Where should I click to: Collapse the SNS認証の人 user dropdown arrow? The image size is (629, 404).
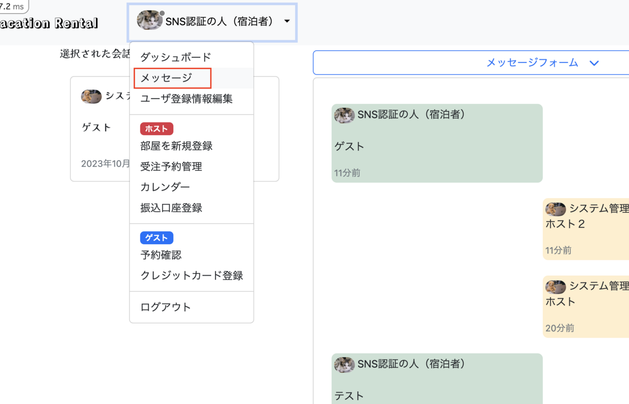[x=287, y=21]
